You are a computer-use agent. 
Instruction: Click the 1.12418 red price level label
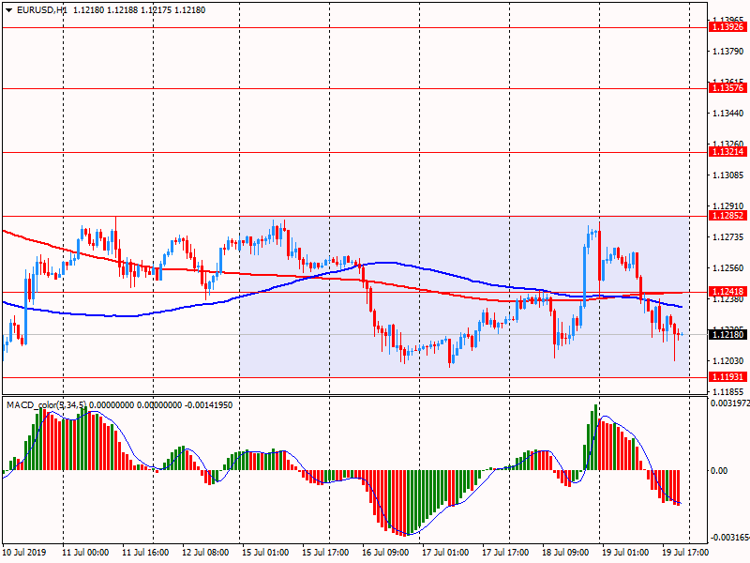tap(727, 292)
